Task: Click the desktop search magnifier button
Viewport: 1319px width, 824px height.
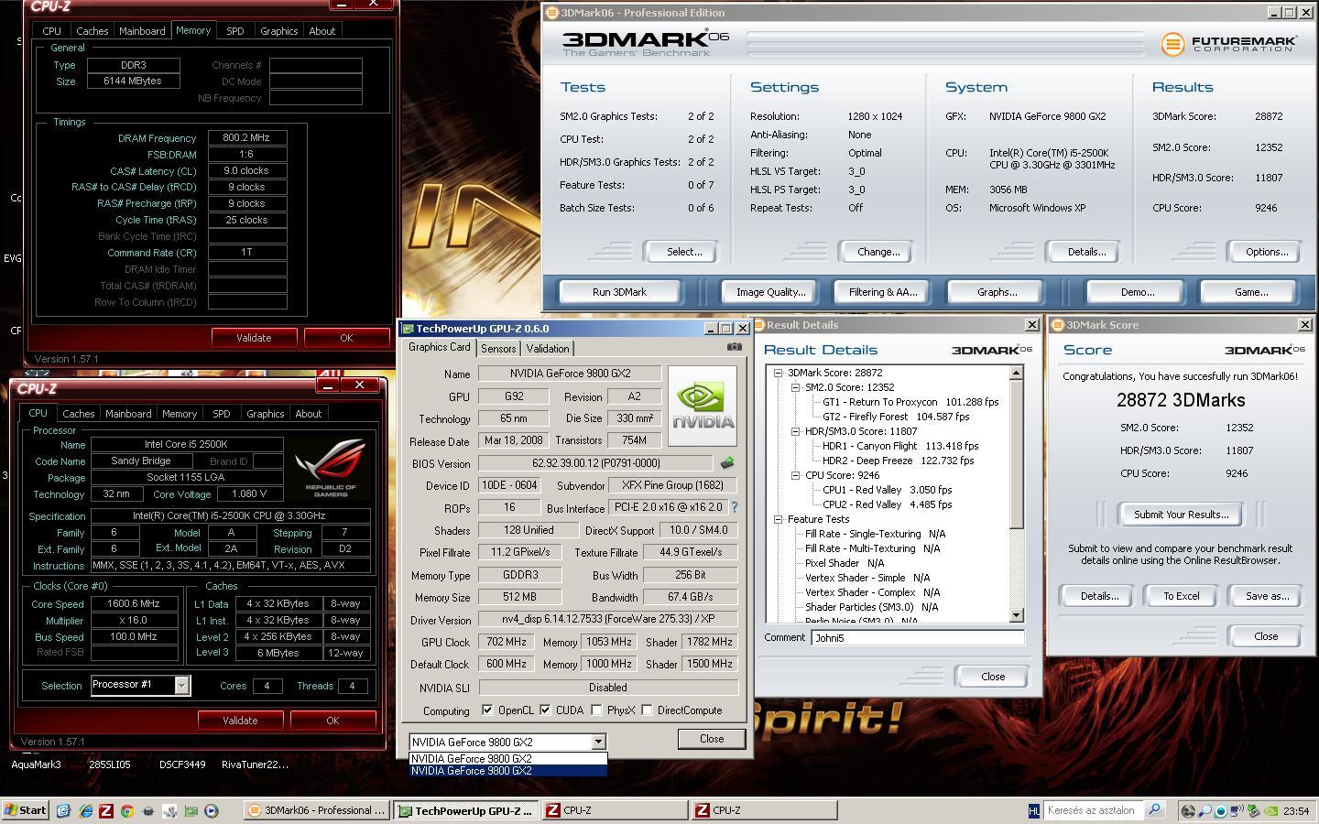Action: 1154,810
